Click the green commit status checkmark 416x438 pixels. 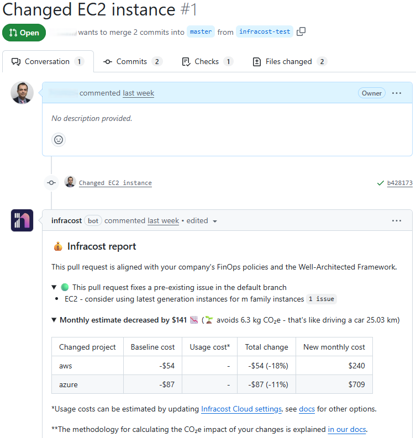point(380,183)
